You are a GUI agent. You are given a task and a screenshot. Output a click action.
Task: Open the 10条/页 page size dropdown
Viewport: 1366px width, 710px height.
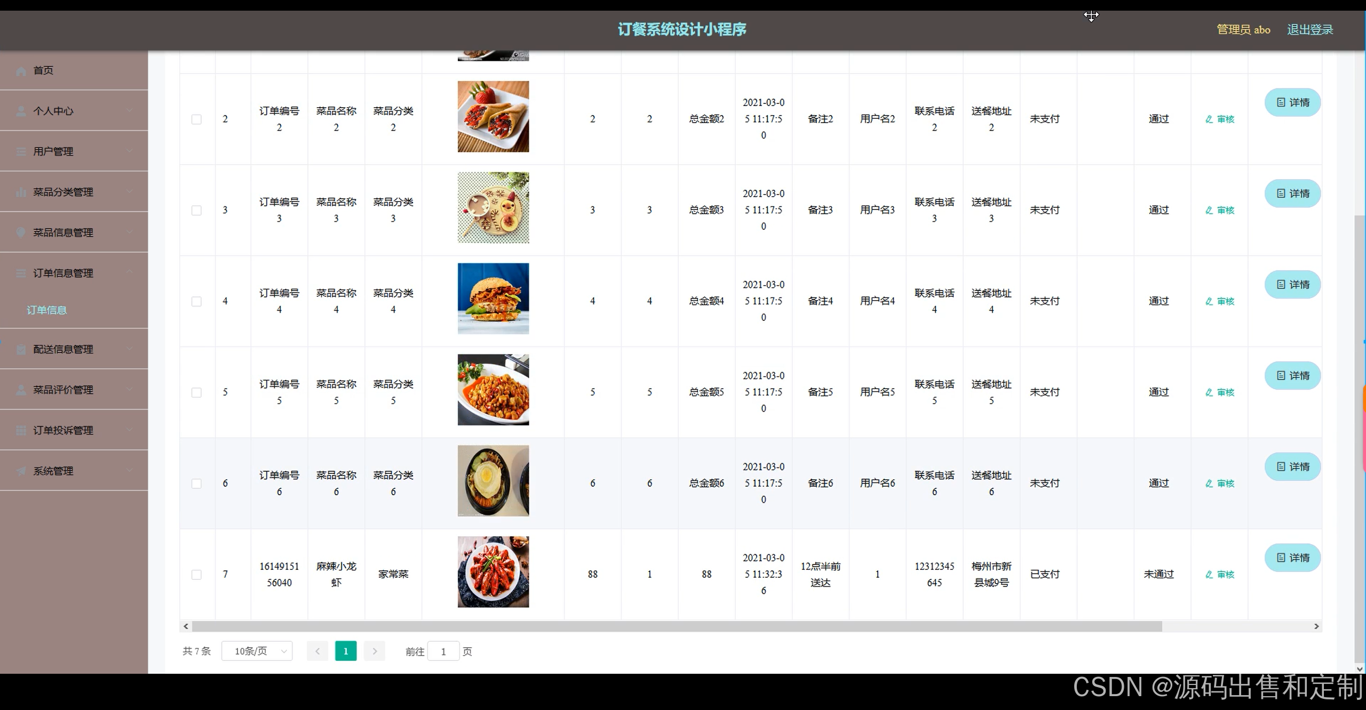257,651
